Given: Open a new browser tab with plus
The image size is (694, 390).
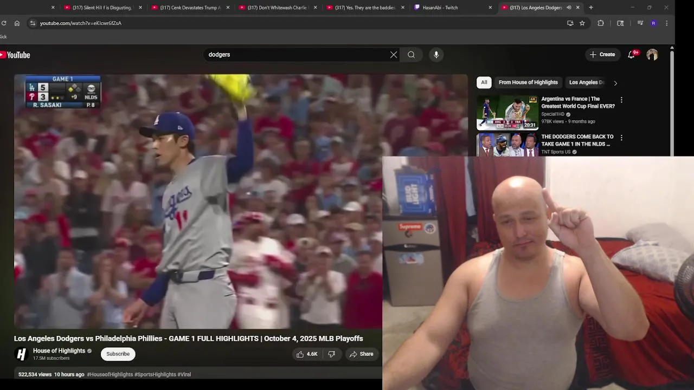Looking at the screenshot, I should (x=590, y=8).
